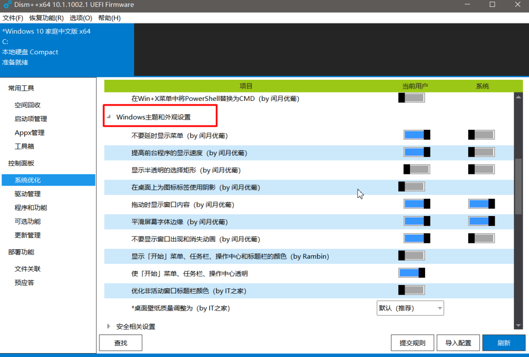Open 程序和功能 in the sidebar
529x357 pixels.
pos(31,208)
